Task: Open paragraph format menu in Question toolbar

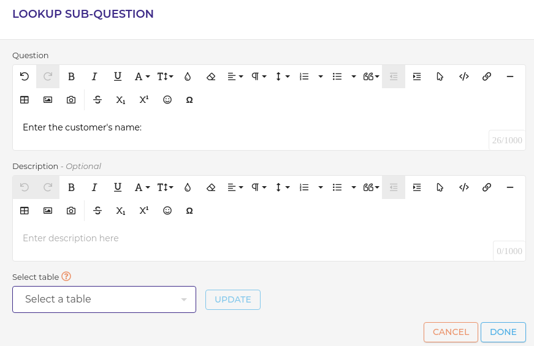Action: click(259, 77)
